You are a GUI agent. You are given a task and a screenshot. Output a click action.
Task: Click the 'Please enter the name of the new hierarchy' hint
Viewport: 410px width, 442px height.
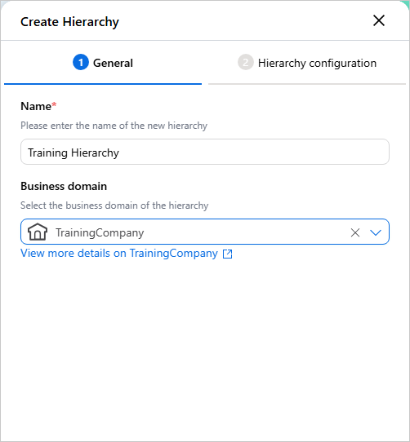point(114,126)
